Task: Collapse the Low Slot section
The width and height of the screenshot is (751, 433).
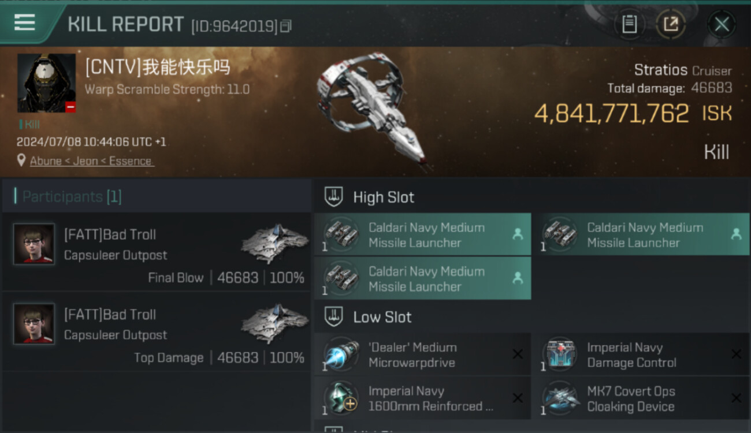Action: click(x=333, y=317)
